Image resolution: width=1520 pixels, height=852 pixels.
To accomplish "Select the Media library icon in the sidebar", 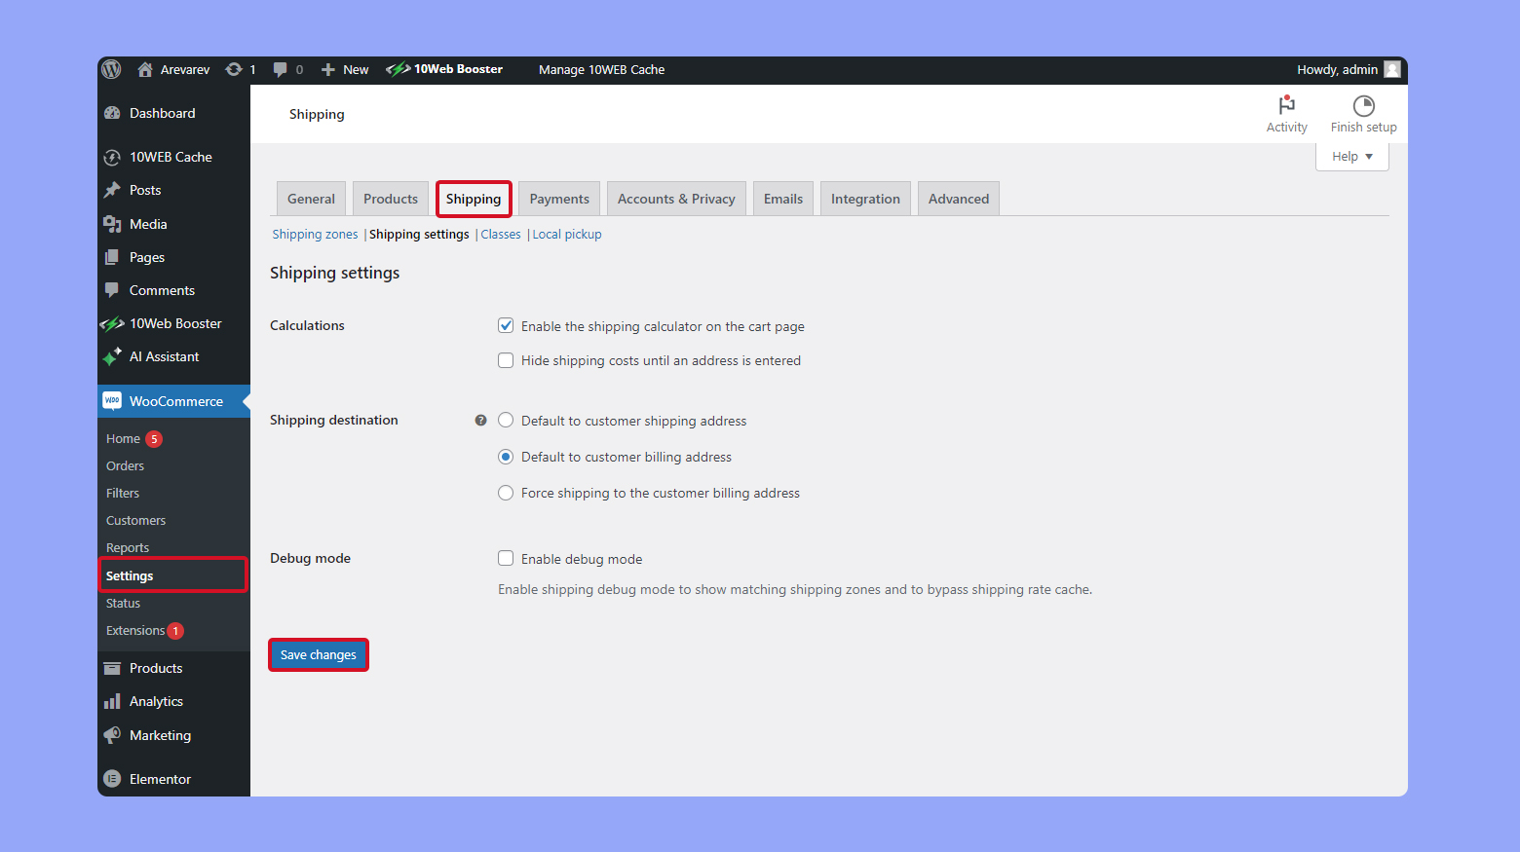I will (x=113, y=223).
